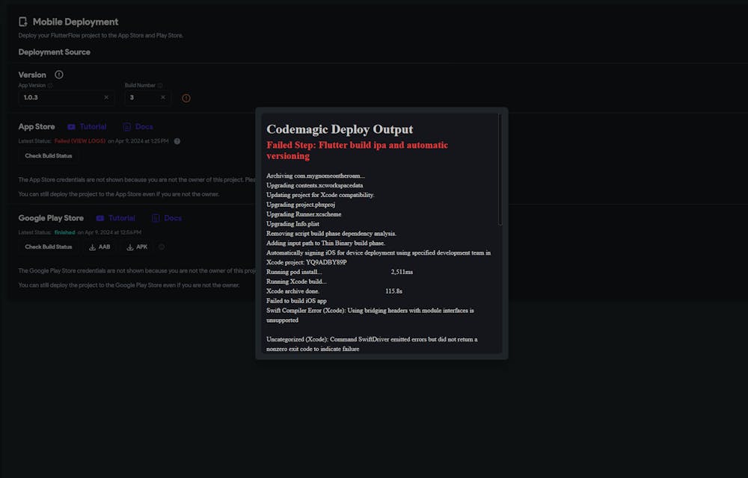The width and height of the screenshot is (748, 478).
Task: Open the Failed (VIEW LOGS) link
Action: (x=80, y=141)
